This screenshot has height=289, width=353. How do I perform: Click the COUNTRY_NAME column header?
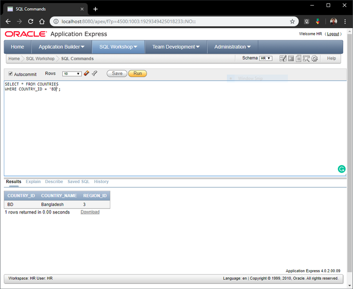coord(59,196)
